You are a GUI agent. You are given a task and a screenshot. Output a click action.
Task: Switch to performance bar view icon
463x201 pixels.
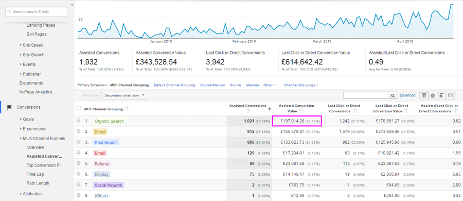[x=441, y=95]
